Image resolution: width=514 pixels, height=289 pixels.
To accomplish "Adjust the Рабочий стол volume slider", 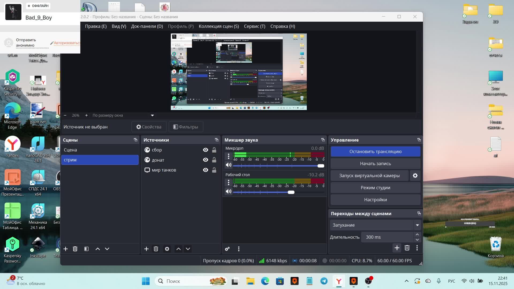I will pos(291,192).
